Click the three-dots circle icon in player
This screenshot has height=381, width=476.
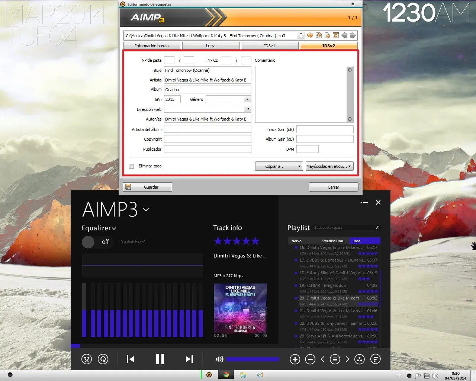point(360,359)
